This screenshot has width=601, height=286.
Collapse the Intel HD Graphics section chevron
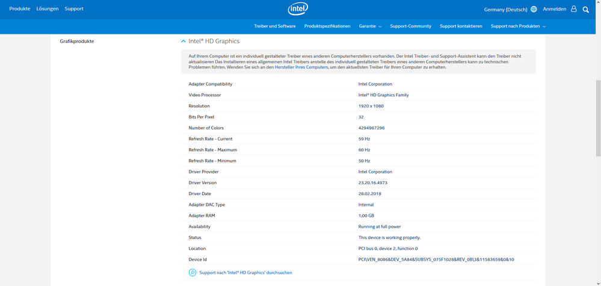point(183,41)
